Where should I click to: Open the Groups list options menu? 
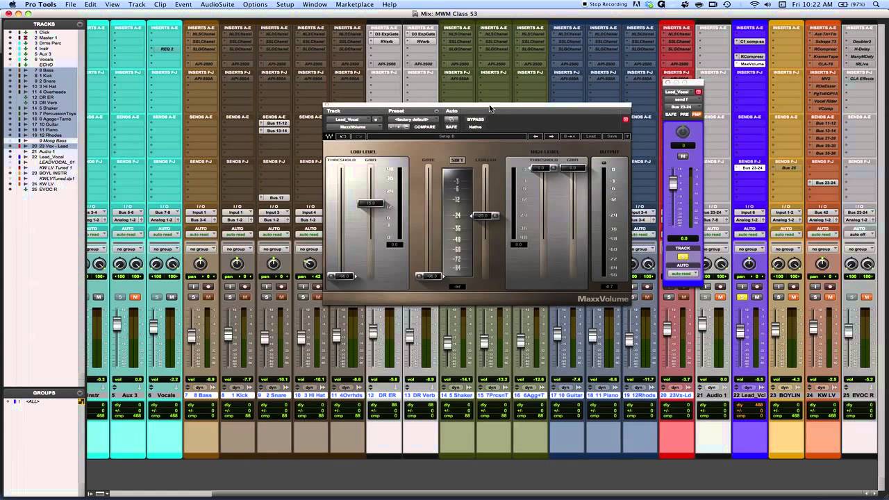tap(80, 393)
